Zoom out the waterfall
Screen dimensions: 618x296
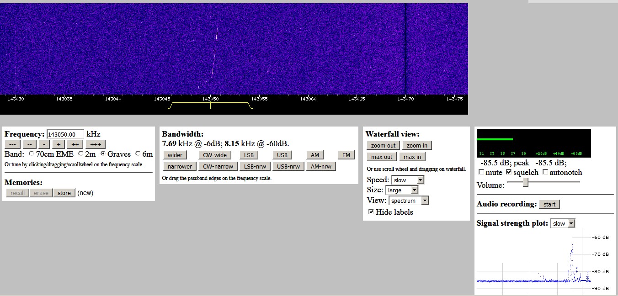click(384, 145)
